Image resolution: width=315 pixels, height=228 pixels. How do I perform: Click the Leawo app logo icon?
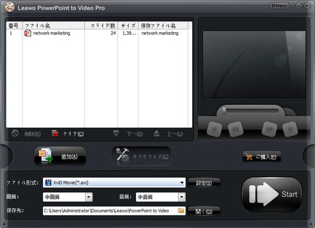point(9,8)
